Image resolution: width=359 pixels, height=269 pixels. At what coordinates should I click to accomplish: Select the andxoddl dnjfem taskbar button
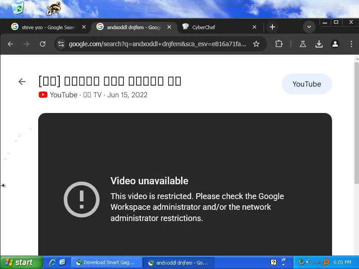point(179,262)
